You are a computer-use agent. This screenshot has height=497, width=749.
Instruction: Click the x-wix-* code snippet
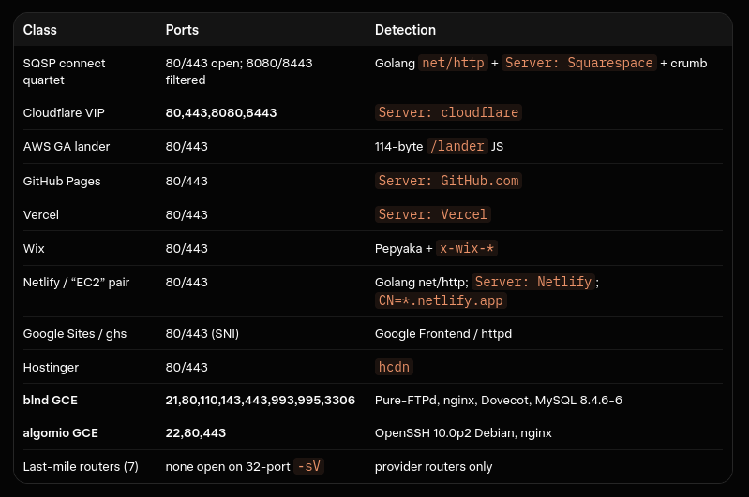(x=467, y=249)
